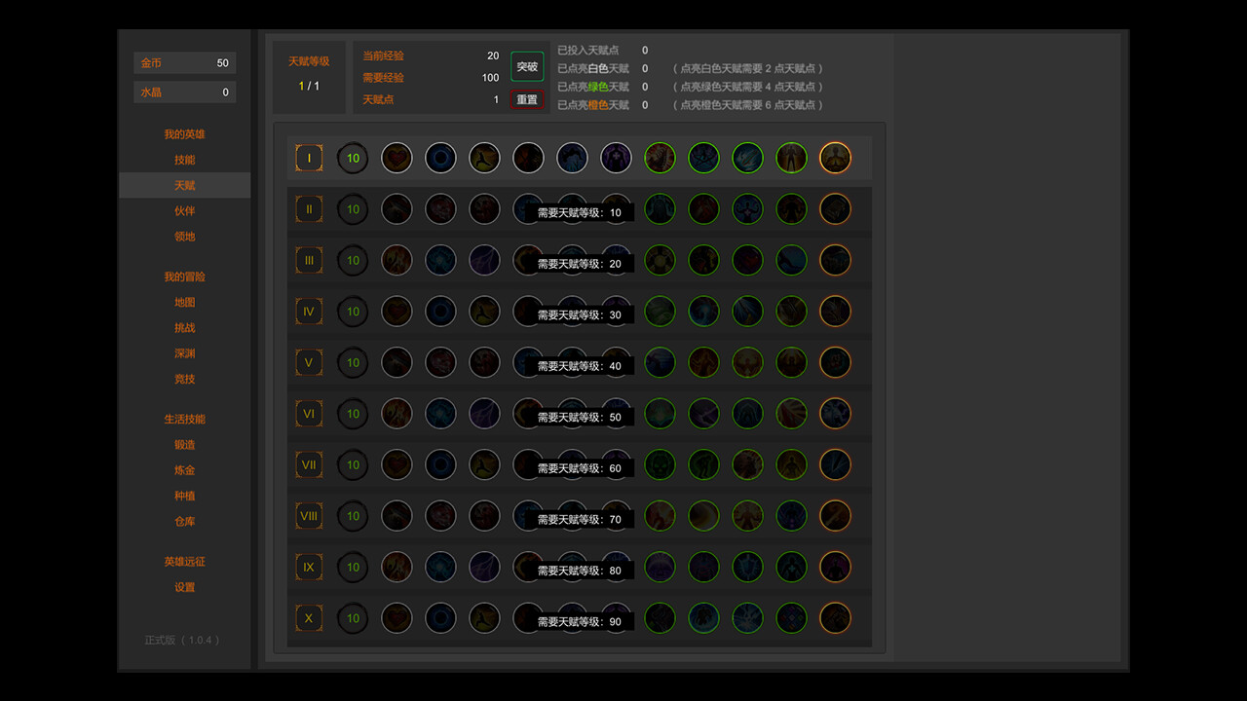Select the purple flower talent in row I
The height and width of the screenshot is (701, 1247).
coord(616,157)
